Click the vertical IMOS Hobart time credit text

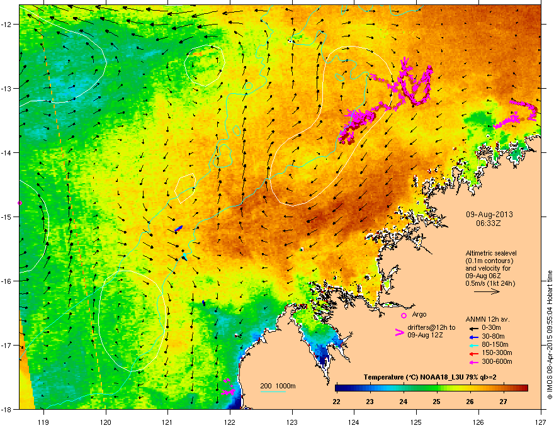point(550,335)
